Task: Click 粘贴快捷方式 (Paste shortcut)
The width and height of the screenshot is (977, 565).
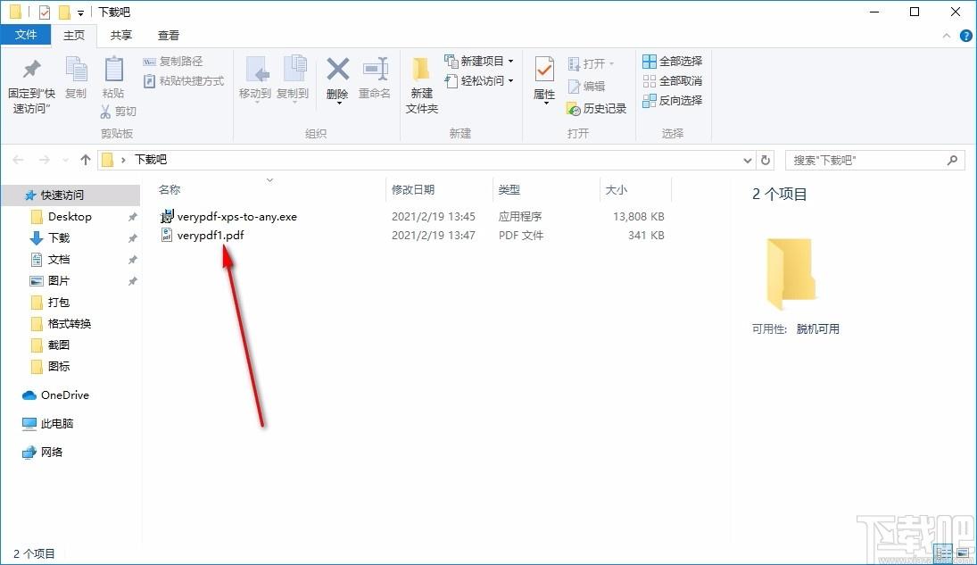Action: point(184,80)
